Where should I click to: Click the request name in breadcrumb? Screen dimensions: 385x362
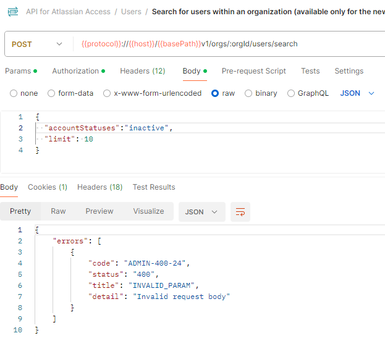click(x=268, y=12)
